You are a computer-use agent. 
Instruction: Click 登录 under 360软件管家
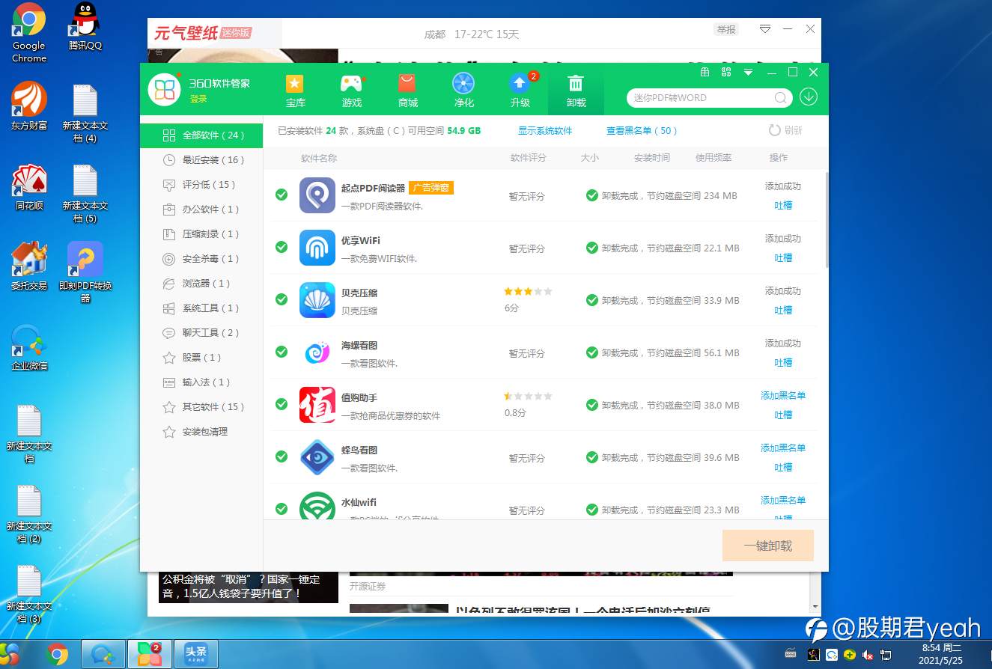coord(198,100)
